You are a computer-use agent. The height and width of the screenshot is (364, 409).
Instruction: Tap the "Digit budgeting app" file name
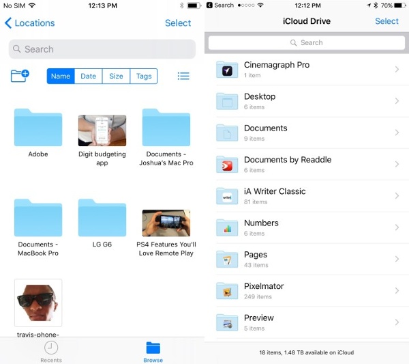click(x=102, y=158)
